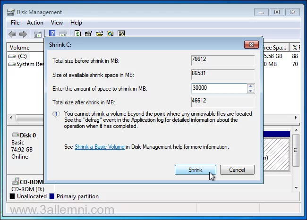307x220 pixels.
Task: Click the disk pane vertical scrollbar thumb
Action: (296, 150)
